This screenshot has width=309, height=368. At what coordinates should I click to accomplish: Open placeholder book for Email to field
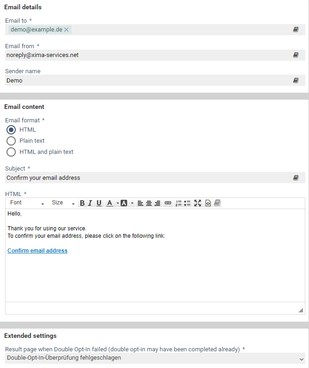[296, 30]
